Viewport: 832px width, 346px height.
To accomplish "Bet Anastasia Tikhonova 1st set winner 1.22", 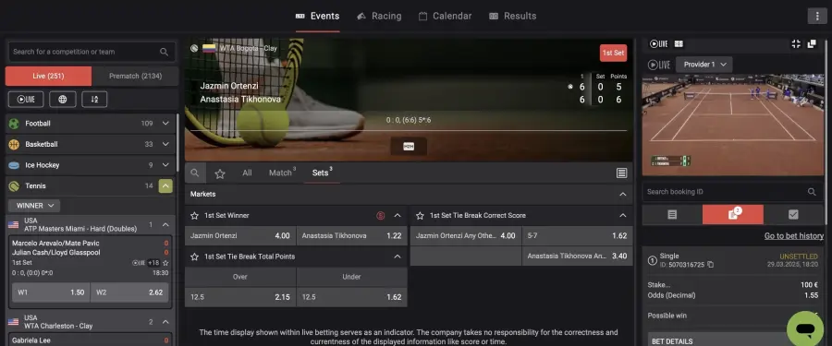I will pos(352,236).
